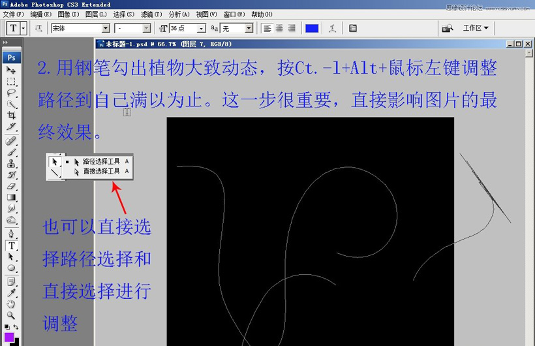Viewport: 535px width, 346px height.
Task: Open the font family dropdown 宋体
Action: pyautogui.click(x=106, y=28)
